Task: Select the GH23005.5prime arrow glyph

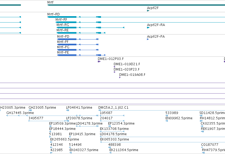Action: 30,110
